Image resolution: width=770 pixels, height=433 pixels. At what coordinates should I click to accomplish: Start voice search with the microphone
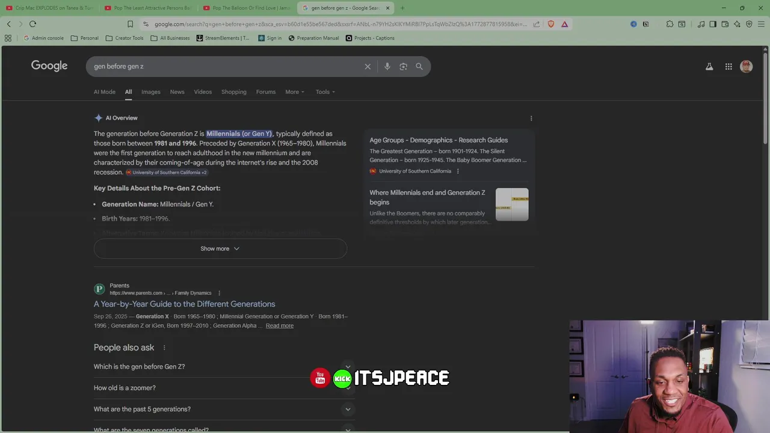[387, 67]
